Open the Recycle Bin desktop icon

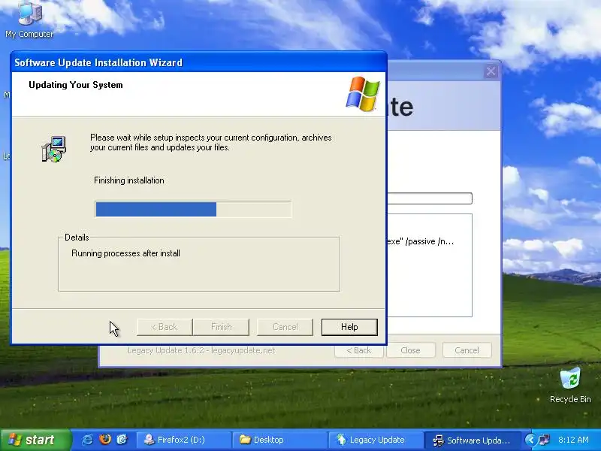point(570,385)
